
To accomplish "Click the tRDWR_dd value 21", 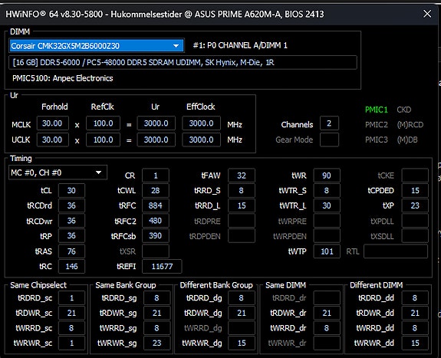I will click(x=415, y=313).
